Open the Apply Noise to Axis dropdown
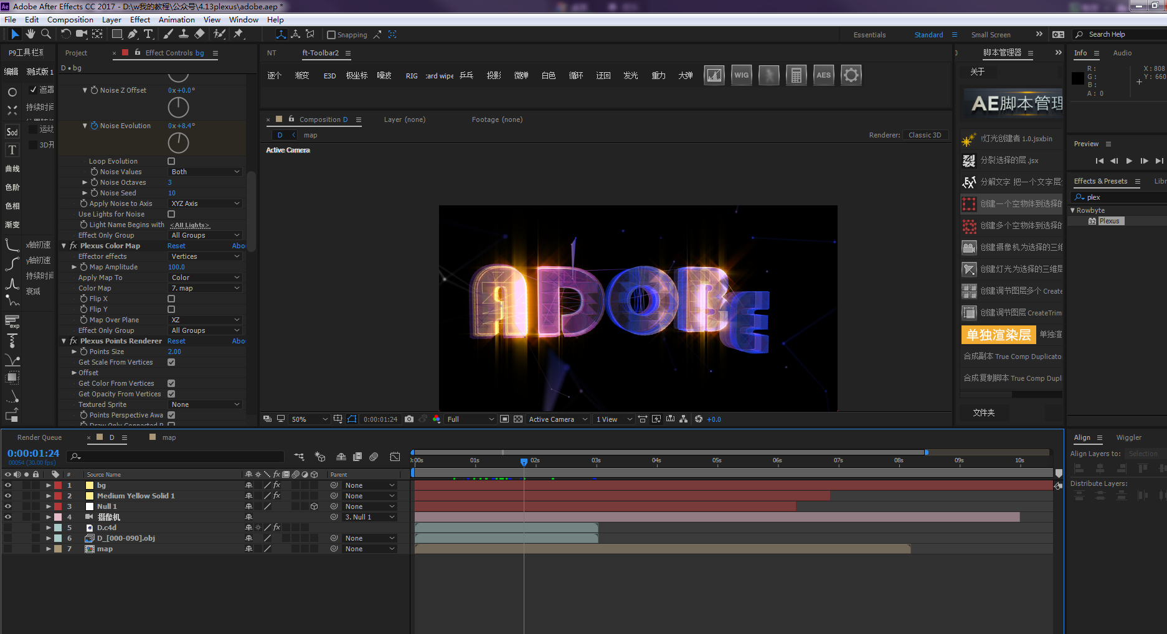 pos(205,203)
